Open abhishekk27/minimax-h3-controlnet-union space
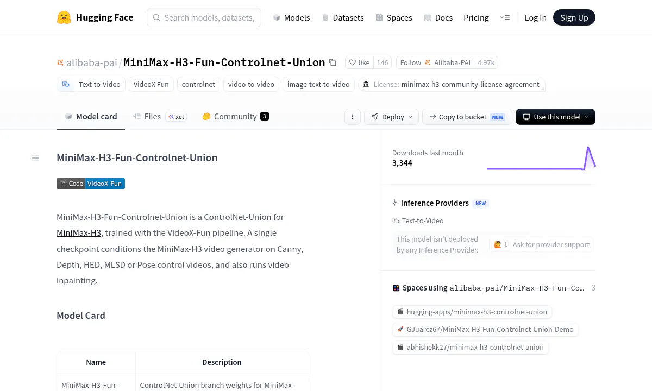Viewport: 652px width, 391px height. (x=471, y=347)
